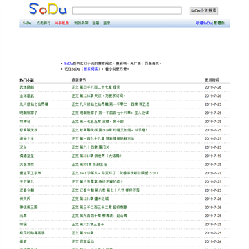This screenshot has width=249, height=249.
Task: Click the SoDu logo image
Action: coord(48,9)
